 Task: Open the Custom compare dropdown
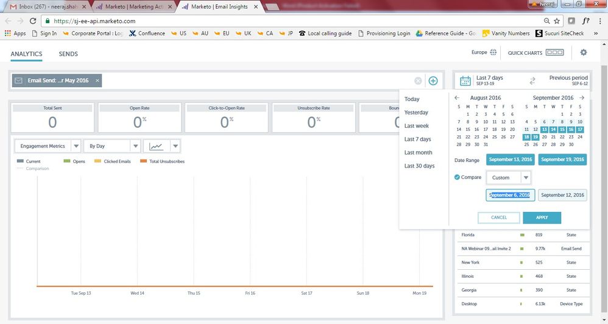tap(526, 177)
